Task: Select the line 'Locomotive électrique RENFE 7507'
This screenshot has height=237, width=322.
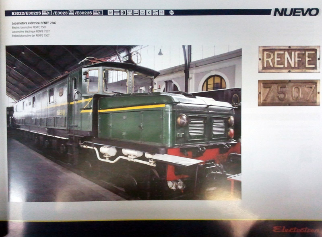Action: click(x=31, y=31)
